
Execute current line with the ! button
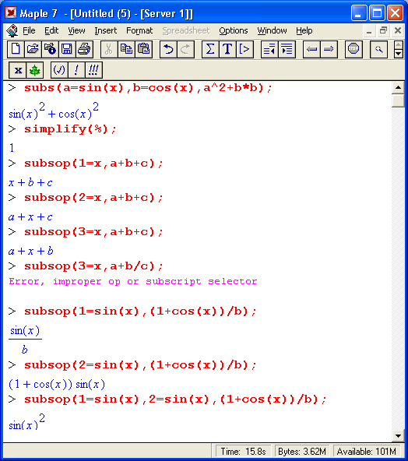coord(76,70)
